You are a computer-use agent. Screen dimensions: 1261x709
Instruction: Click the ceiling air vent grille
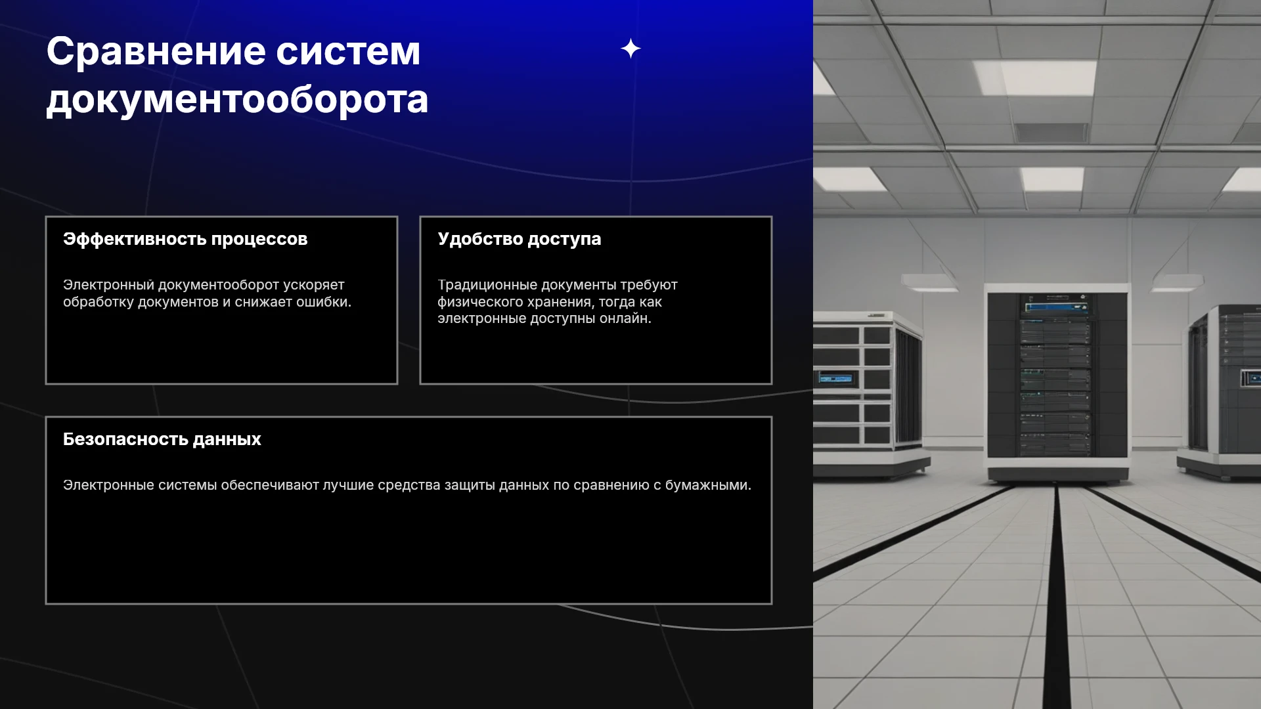(1051, 133)
